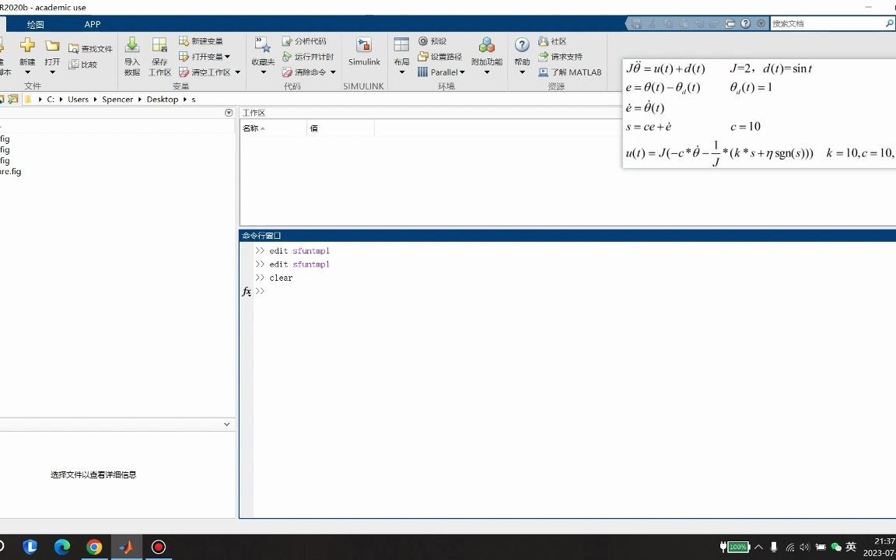Launch Chrome from the taskbar
Viewport: 896px width, 560px height.
pyautogui.click(x=94, y=547)
